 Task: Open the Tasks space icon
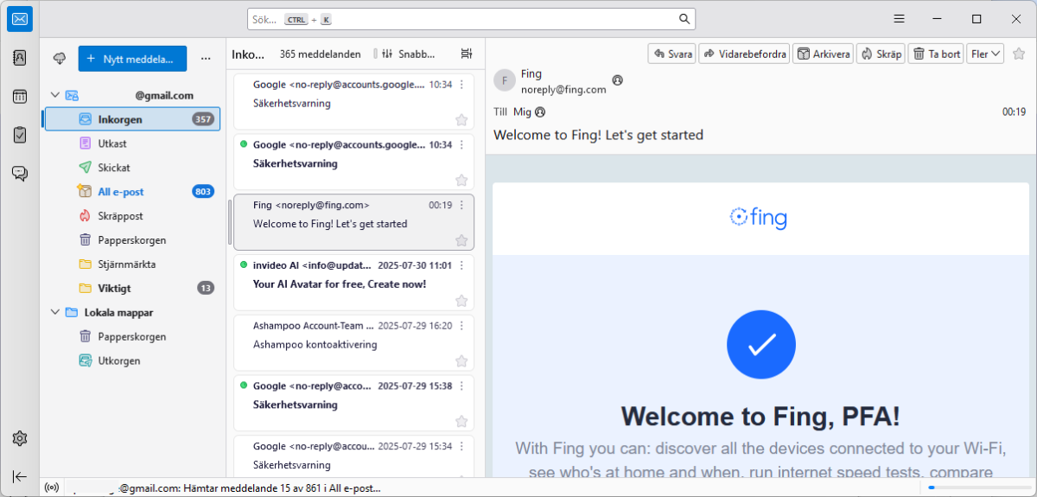20,135
